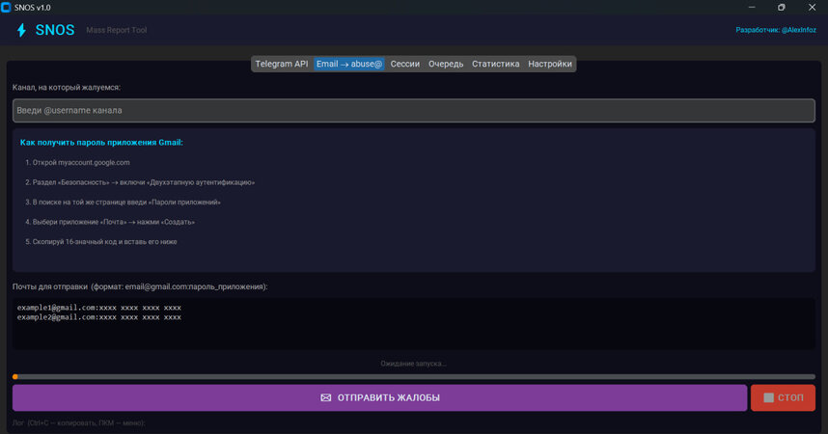
Task: Click the 'Как получить пароль приложения Gmail:' heading
Action: pos(101,143)
